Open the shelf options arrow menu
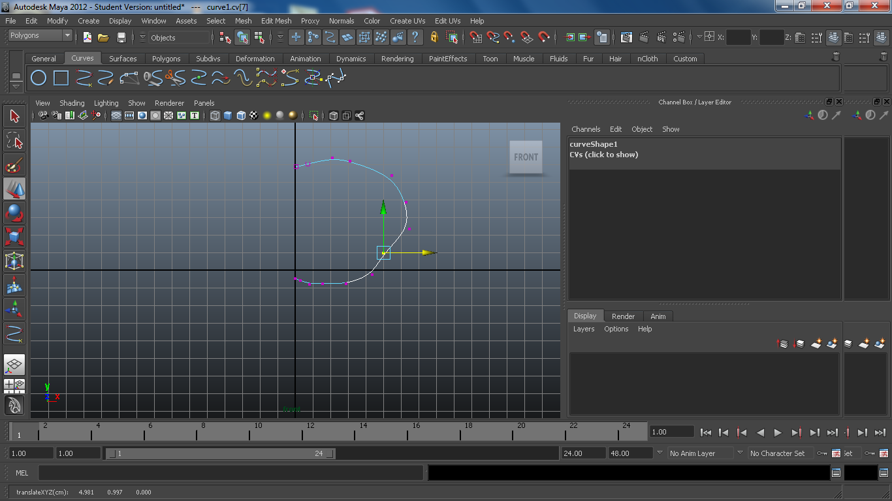The height and width of the screenshot is (501, 892). point(16,86)
